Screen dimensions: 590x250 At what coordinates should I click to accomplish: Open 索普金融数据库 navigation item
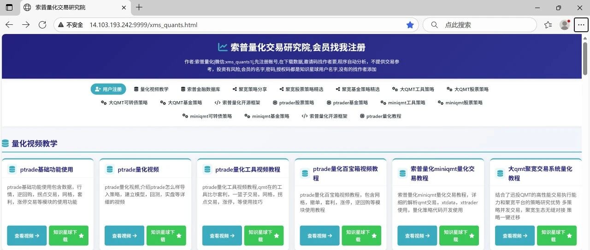coord(200,89)
